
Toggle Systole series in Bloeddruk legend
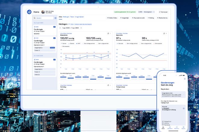coord(64,43)
